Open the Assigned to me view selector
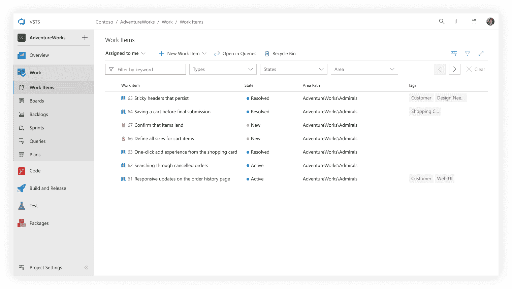512x289 pixels. pyautogui.click(x=125, y=53)
